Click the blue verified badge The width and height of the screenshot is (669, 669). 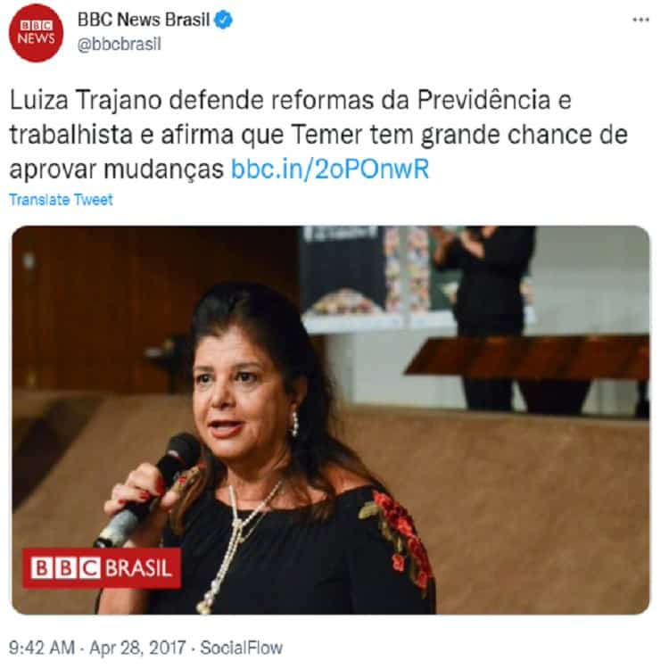pyautogui.click(x=223, y=20)
